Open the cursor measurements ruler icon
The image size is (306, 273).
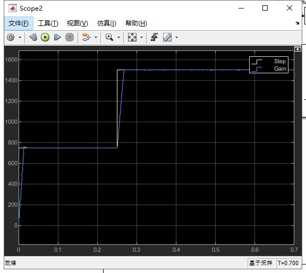pyautogui.click(x=167, y=37)
